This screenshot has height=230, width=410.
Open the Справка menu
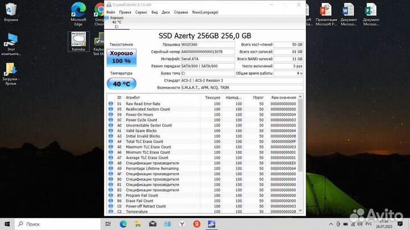[x=181, y=12]
